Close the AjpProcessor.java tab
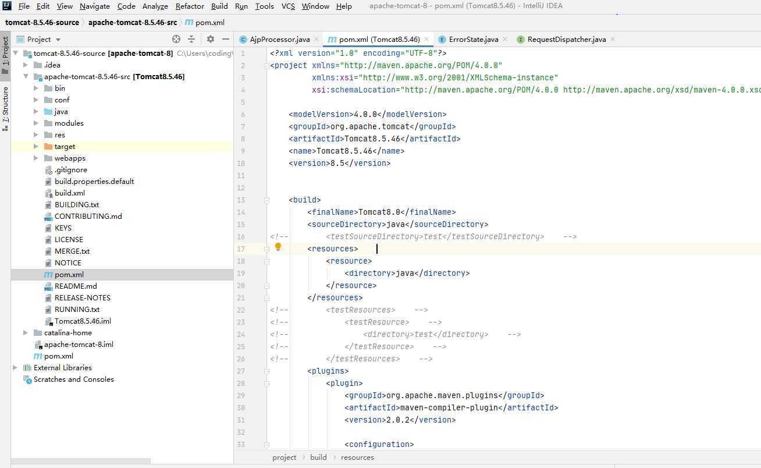Image resolution: width=761 pixels, height=468 pixels. (x=317, y=40)
